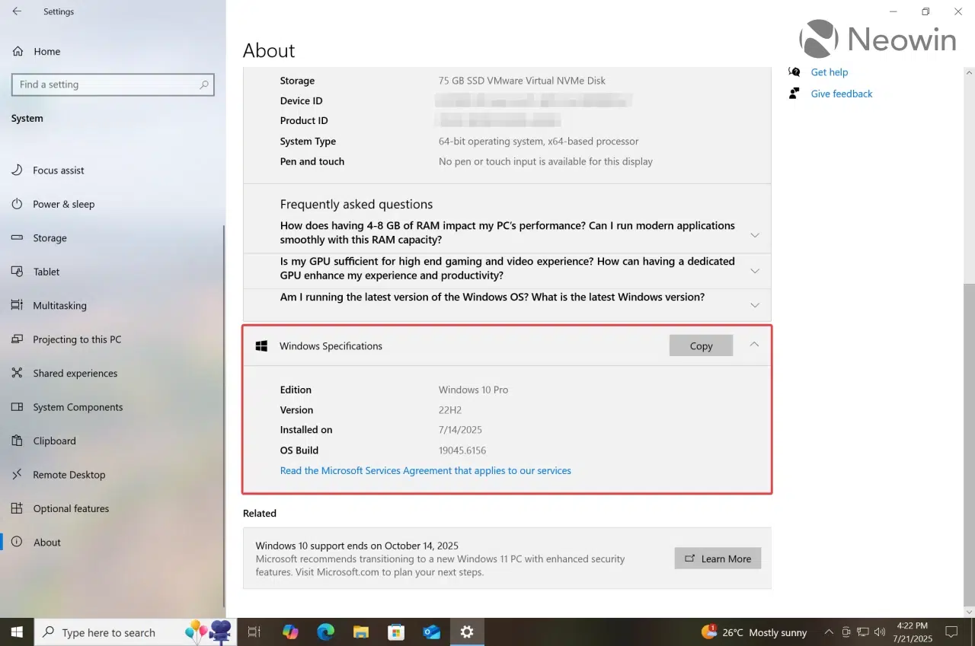Click the network icon in the tray

tap(863, 632)
